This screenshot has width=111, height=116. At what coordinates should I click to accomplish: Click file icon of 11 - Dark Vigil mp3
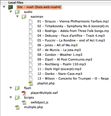pos(31,69)
